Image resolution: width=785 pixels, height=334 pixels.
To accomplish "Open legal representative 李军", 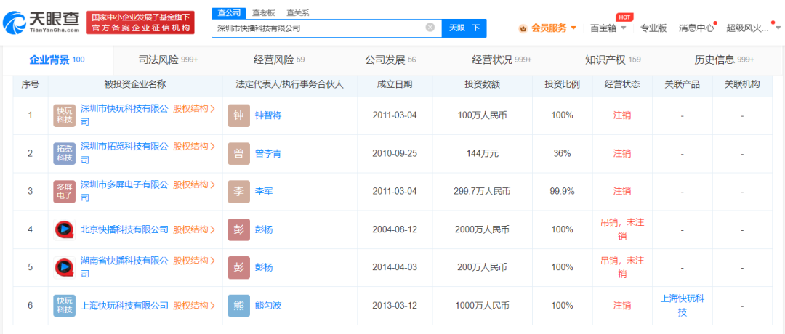I will 264,192.
